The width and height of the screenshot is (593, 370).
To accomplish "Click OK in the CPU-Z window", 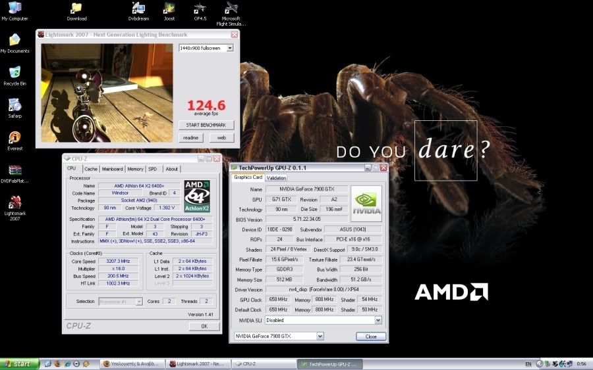I will [x=204, y=326].
